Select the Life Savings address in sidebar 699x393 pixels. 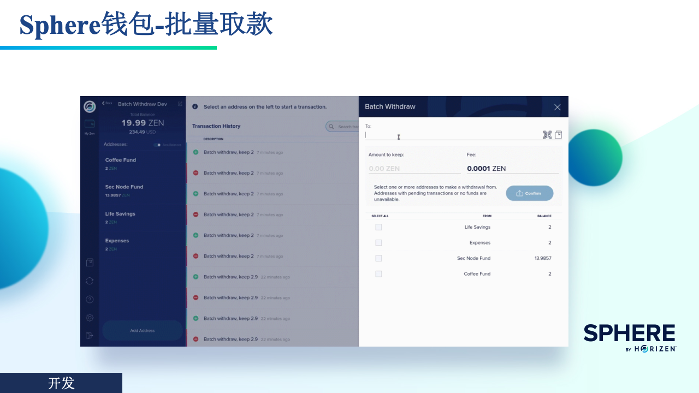[143, 217]
